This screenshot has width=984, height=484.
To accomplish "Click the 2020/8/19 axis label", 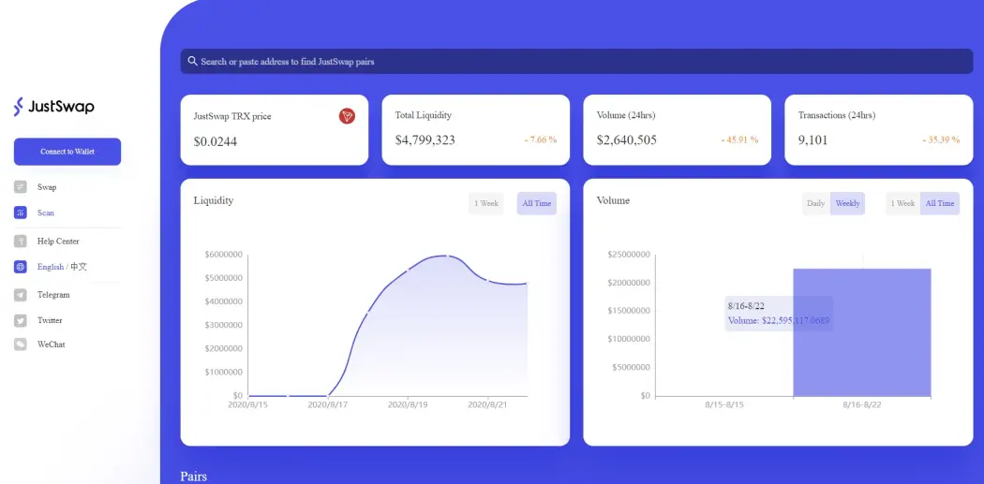I will tap(407, 405).
